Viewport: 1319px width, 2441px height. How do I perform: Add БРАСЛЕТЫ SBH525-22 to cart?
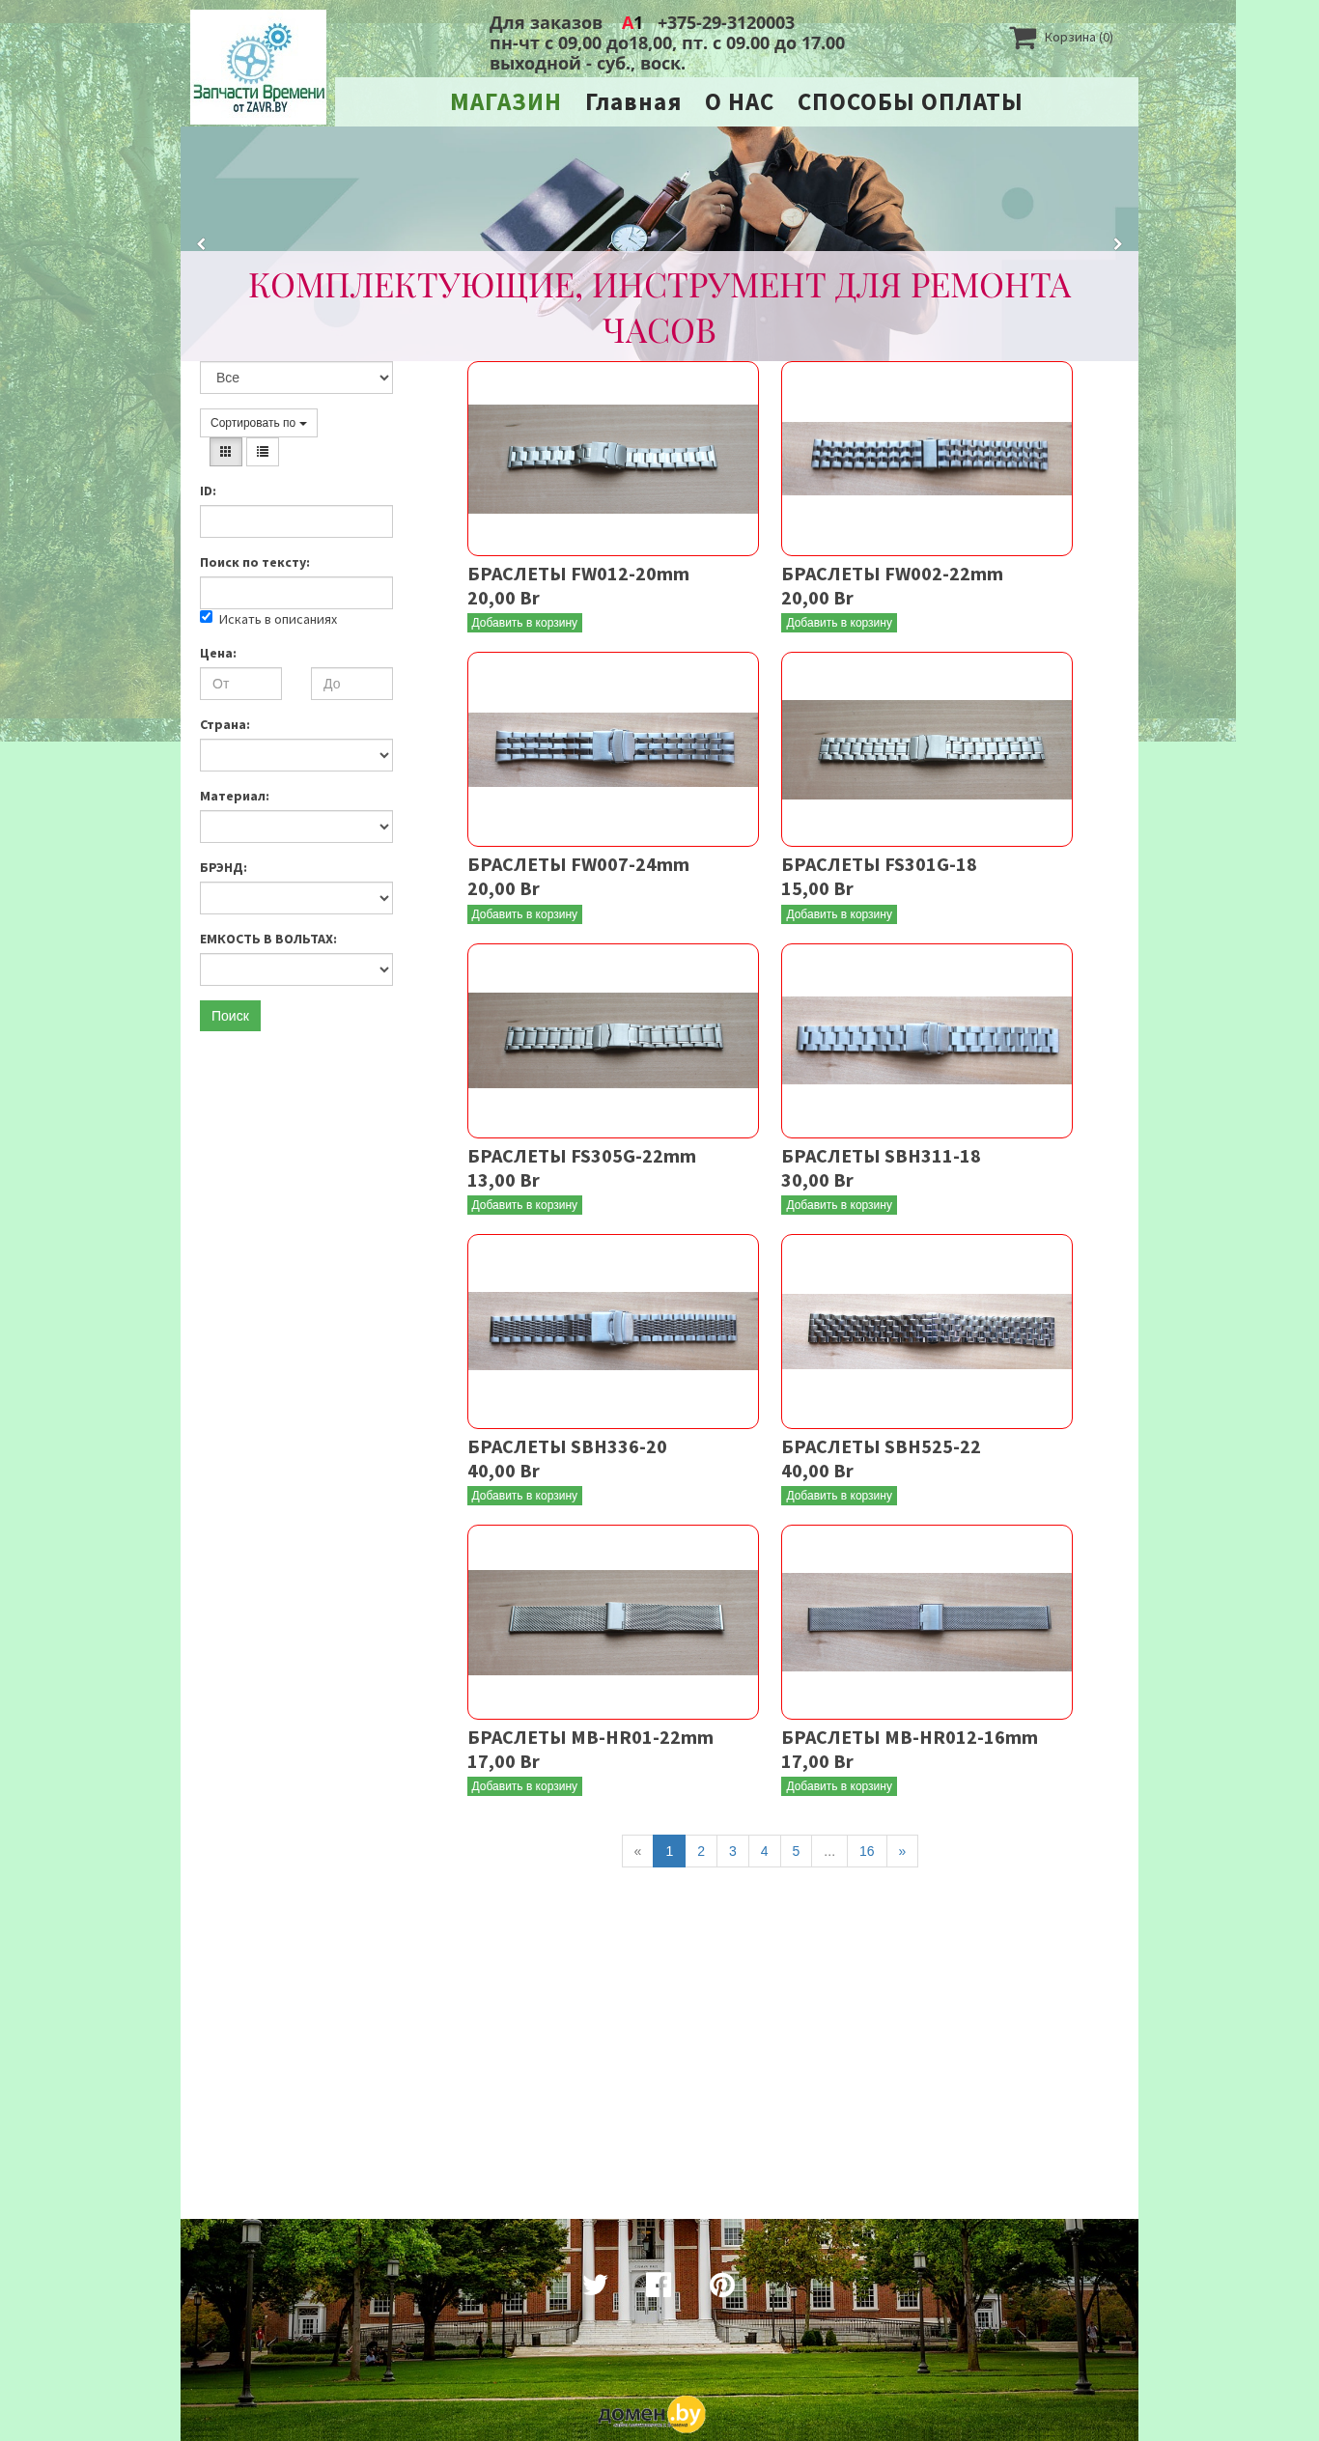(839, 1496)
